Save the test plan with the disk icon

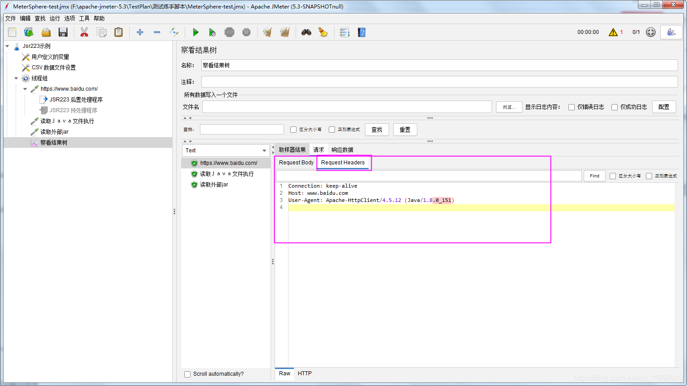pos(63,32)
